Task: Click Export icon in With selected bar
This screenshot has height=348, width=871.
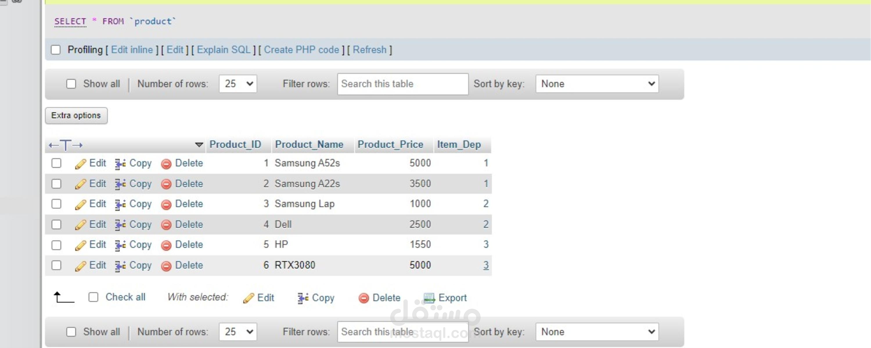Action: point(429,298)
